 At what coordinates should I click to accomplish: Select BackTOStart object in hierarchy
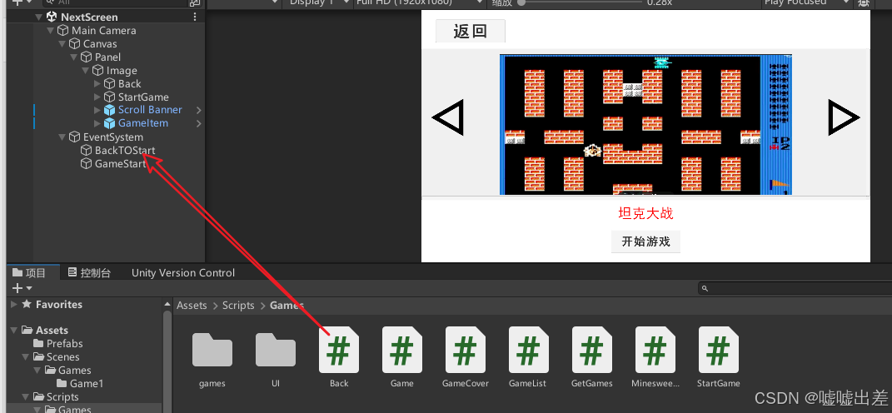(x=125, y=150)
